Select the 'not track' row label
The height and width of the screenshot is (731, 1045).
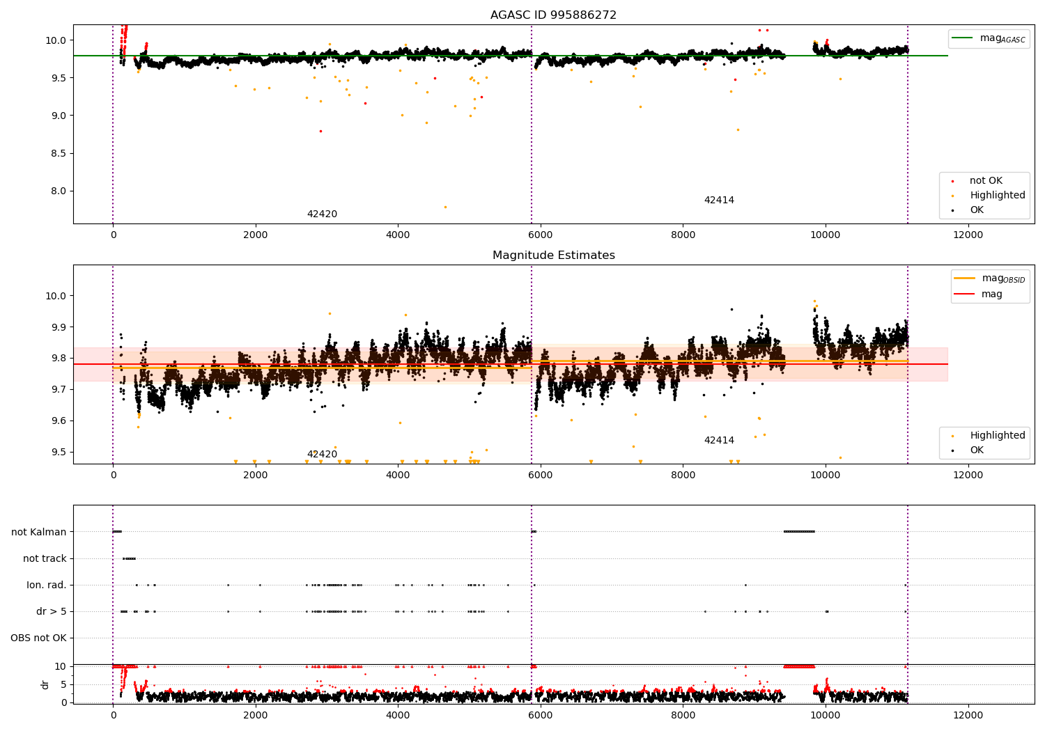[45, 558]
